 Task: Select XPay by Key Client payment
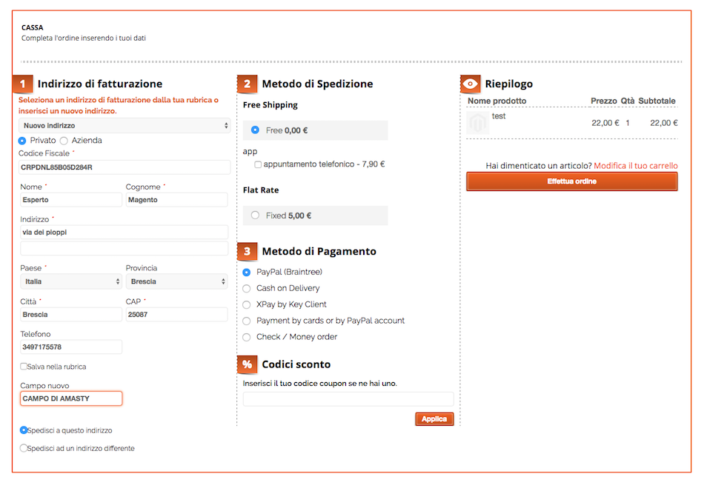coord(247,305)
